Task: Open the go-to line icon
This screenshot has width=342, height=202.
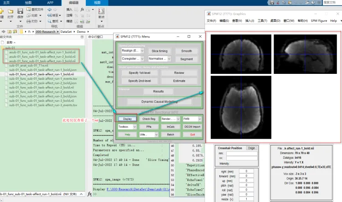Action: click(49, 15)
